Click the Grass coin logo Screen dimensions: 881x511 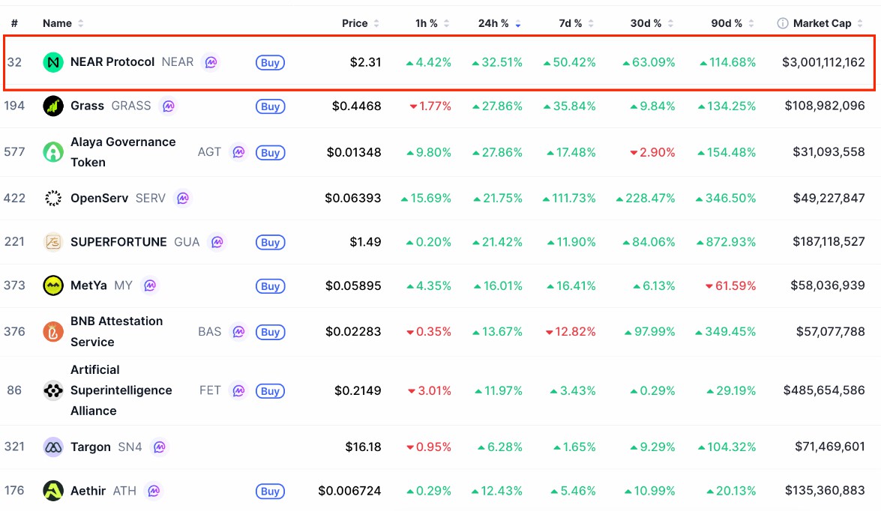(x=52, y=106)
